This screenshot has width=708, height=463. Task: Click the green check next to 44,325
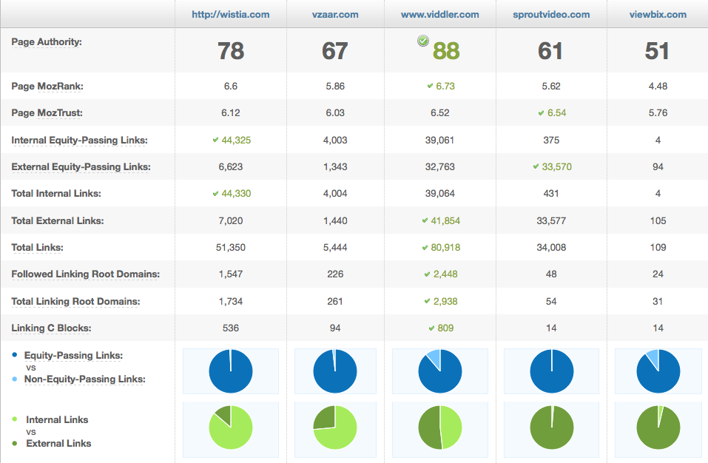(215, 140)
